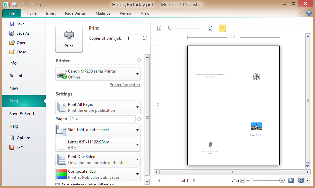Open the Composite RGB color dropdown
Image resolution: width=315 pixels, height=188 pixels.
point(98,174)
